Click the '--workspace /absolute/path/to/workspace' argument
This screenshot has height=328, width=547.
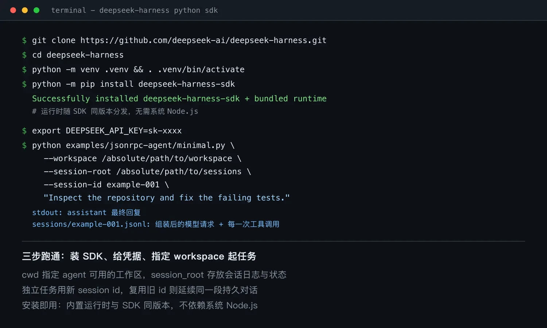pos(143,159)
